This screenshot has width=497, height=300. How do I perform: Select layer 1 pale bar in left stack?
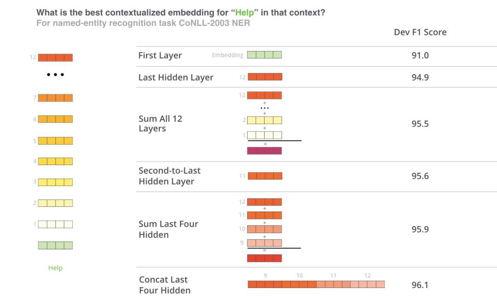(56, 224)
